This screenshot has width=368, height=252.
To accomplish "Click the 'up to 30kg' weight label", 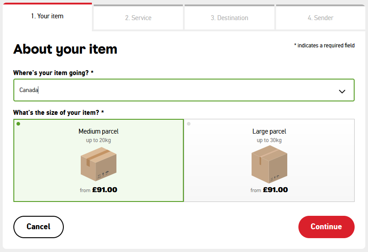I will coord(269,140).
